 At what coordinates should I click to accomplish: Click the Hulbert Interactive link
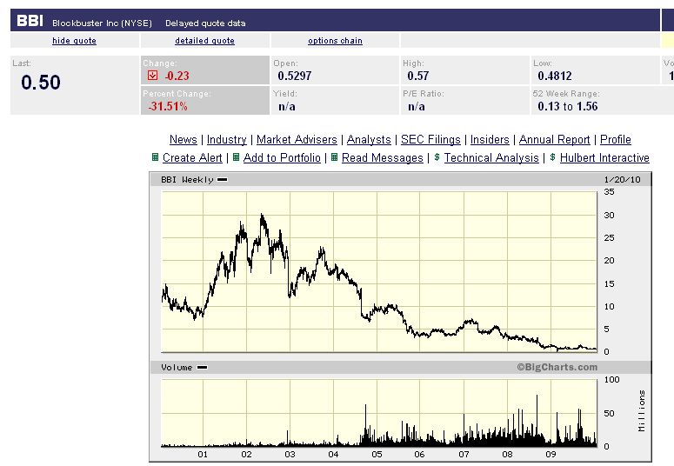604,157
